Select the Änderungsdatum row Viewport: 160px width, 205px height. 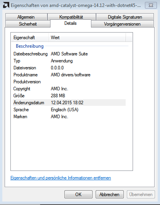[69, 103]
